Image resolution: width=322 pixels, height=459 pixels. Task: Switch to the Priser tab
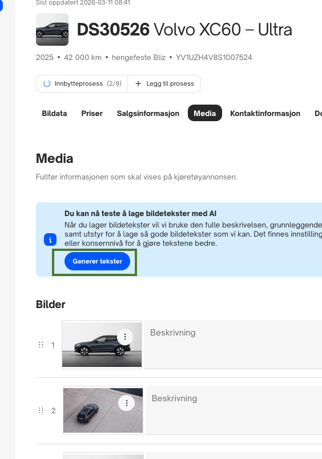(x=92, y=113)
